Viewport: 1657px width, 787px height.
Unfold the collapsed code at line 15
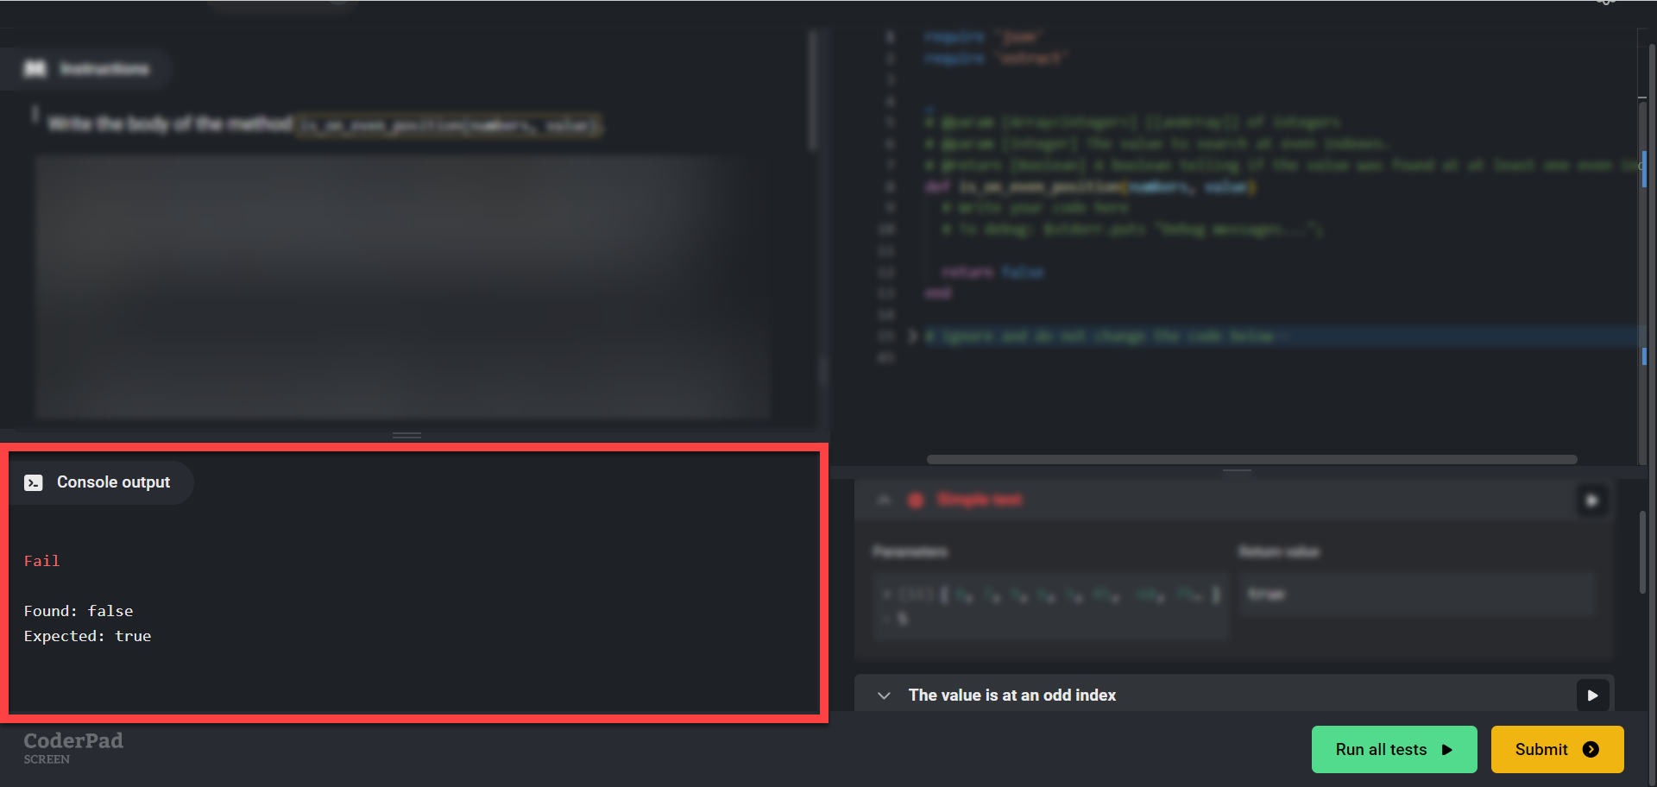pos(912,337)
